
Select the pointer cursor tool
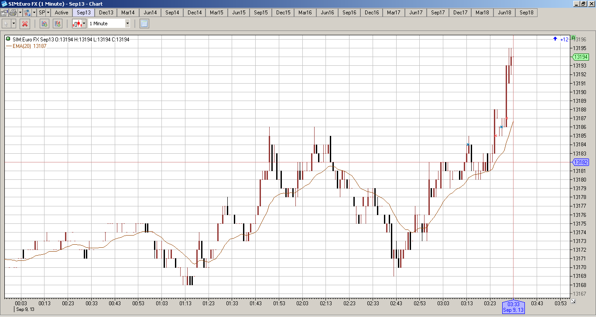[x=6, y=24]
